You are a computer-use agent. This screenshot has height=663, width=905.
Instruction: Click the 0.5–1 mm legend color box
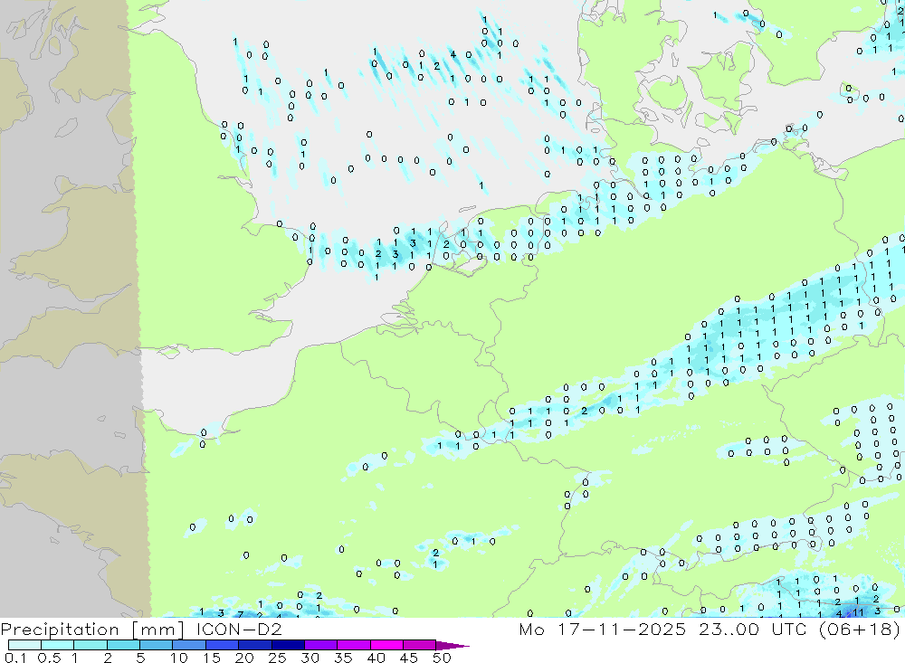click(58, 645)
